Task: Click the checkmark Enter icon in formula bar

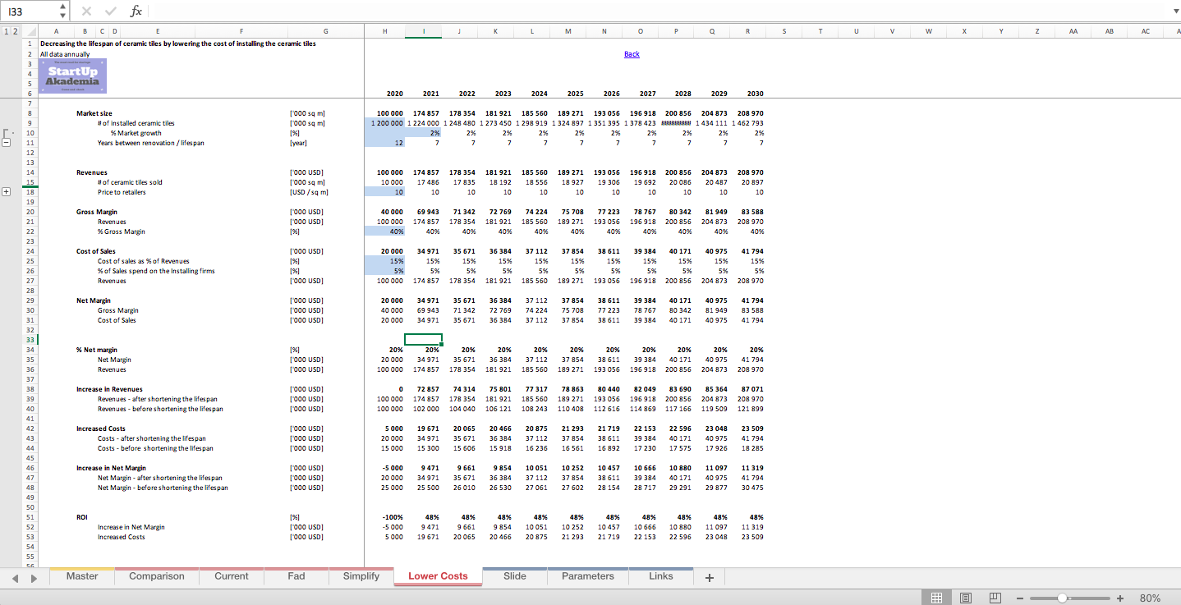Action: (x=110, y=11)
